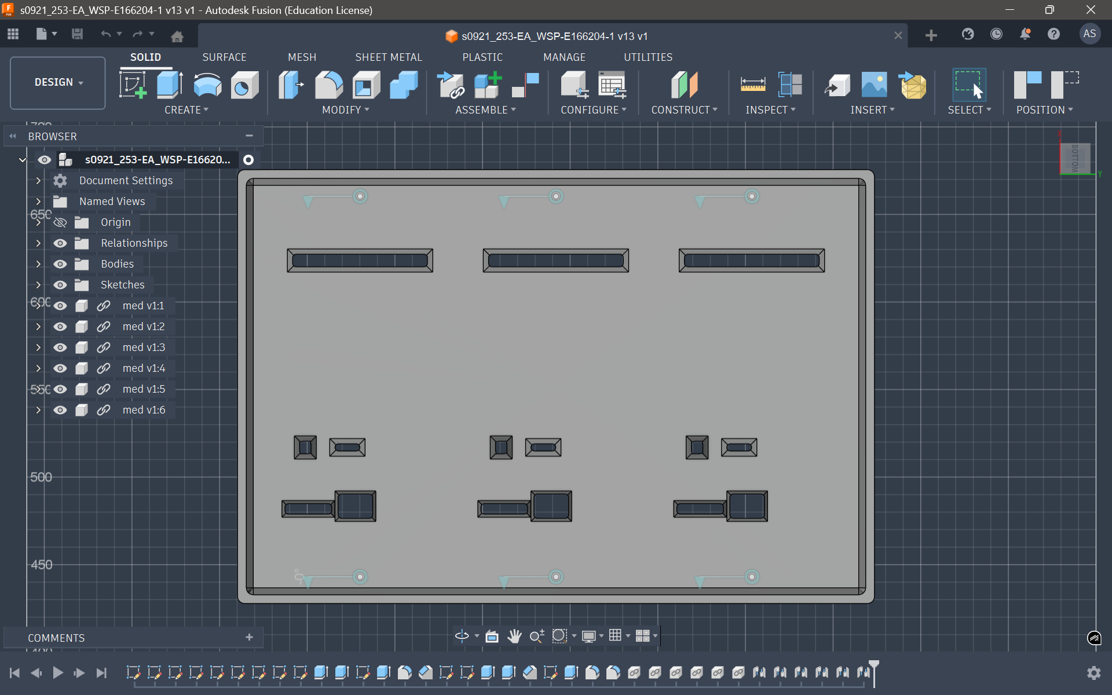
Task: Click the Pan hand tool
Action: coord(514,636)
